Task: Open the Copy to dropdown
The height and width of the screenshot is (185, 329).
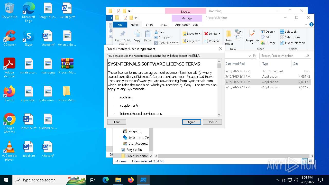Action: pos(191,41)
